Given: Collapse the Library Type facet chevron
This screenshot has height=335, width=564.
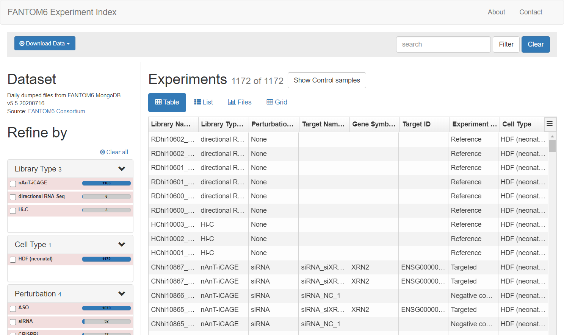Looking at the screenshot, I should tap(122, 169).
